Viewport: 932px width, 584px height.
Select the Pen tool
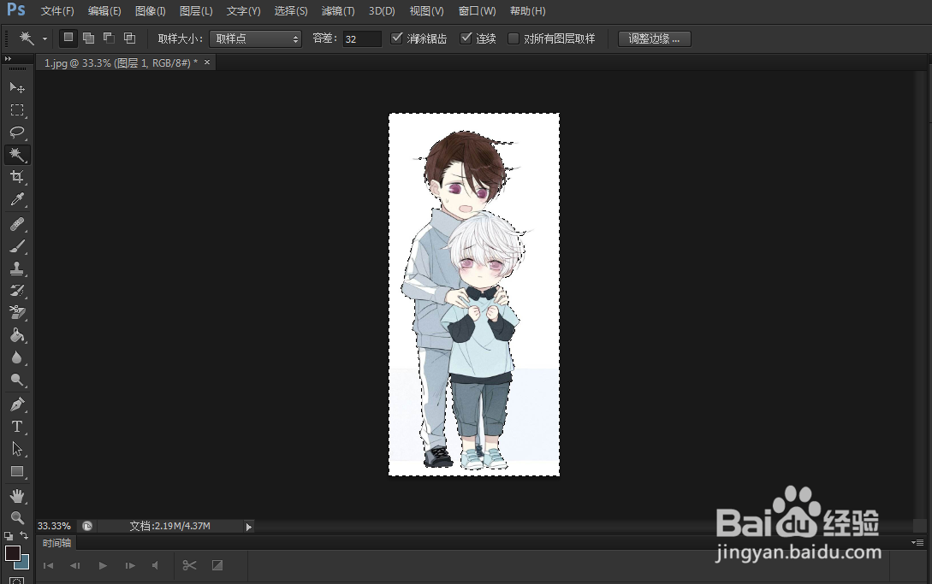click(x=16, y=404)
